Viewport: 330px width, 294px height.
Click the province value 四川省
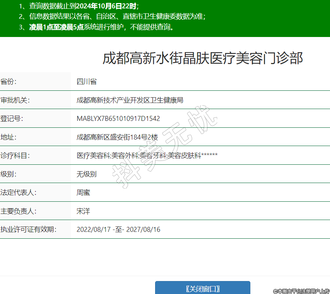click(x=87, y=82)
